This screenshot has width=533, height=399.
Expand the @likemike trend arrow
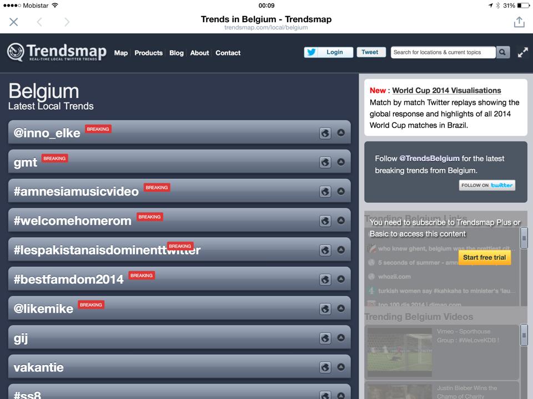(x=341, y=309)
